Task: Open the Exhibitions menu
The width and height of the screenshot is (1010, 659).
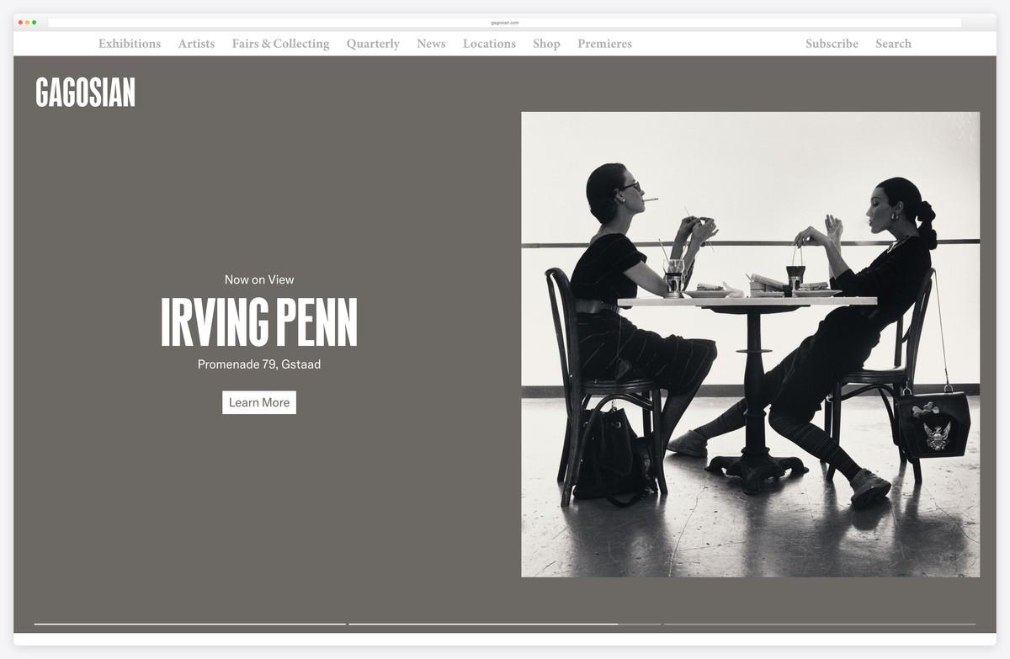Action: 129,44
